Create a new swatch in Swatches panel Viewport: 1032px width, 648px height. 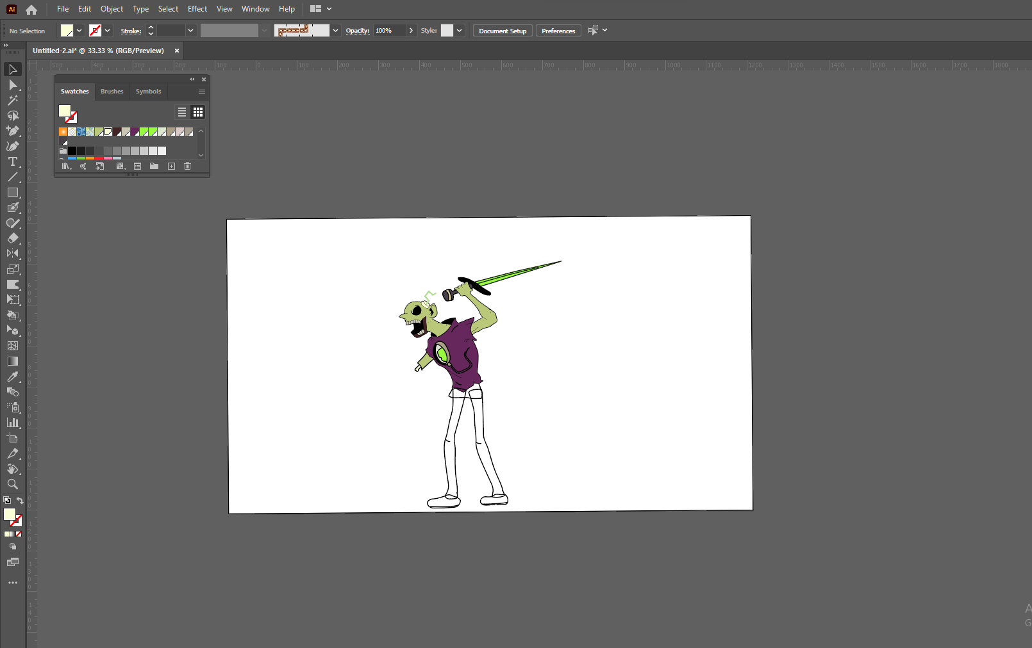(171, 166)
